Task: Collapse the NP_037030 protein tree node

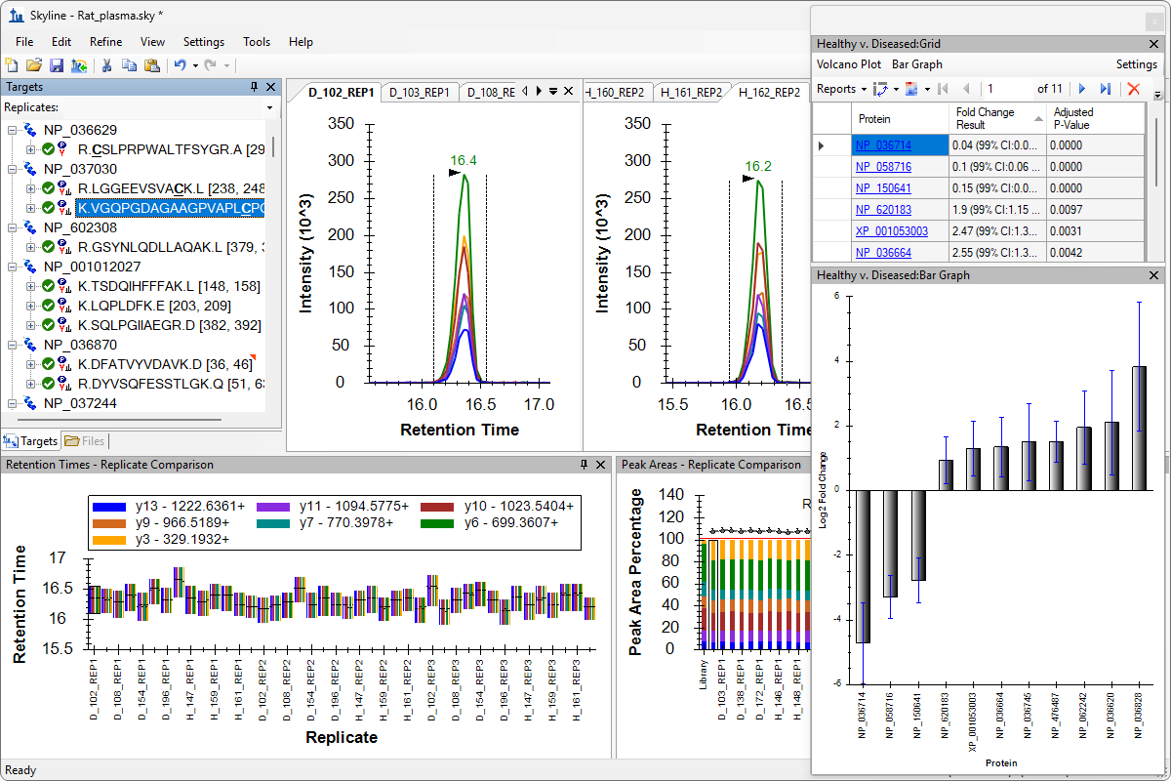Action: click(13, 169)
